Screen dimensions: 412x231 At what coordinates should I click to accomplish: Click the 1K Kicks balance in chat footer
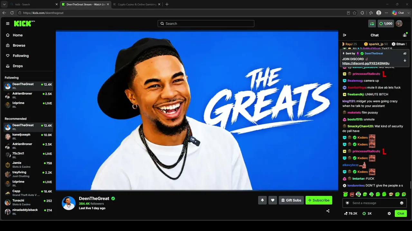tap(367, 213)
